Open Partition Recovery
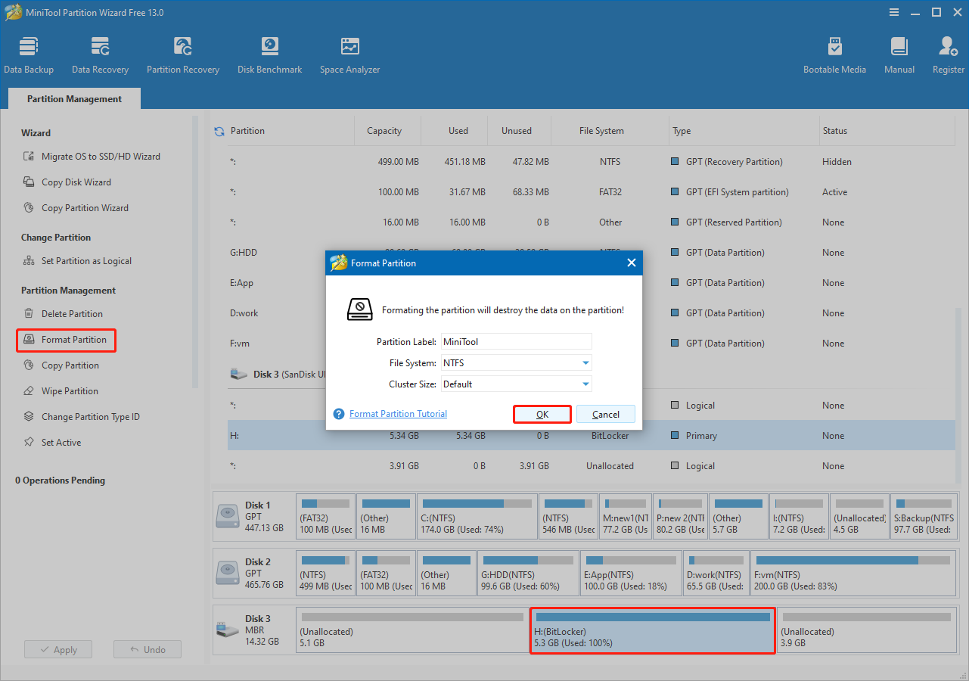969x681 pixels. pyautogui.click(x=182, y=53)
